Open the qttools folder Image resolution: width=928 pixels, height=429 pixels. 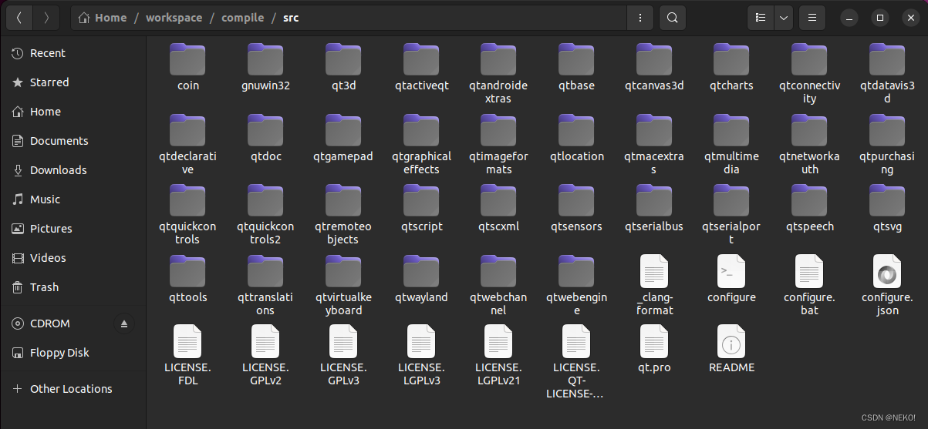tap(187, 279)
